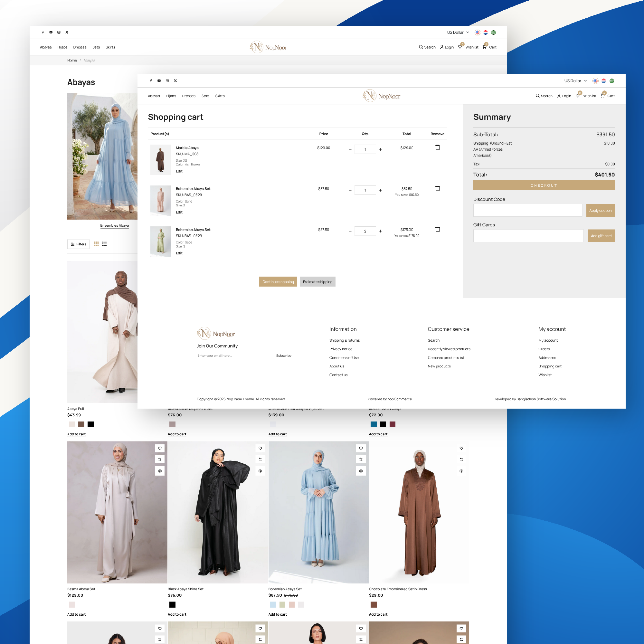Decrease Marble Abaya quantity with minus

coord(350,149)
